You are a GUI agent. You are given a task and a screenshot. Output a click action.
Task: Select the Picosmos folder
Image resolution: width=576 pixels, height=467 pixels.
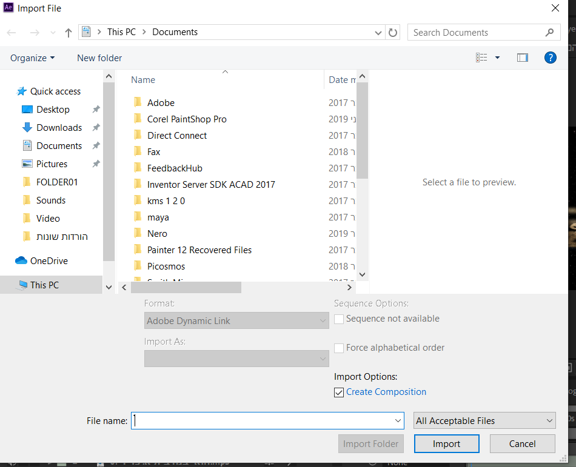pyautogui.click(x=166, y=267)
